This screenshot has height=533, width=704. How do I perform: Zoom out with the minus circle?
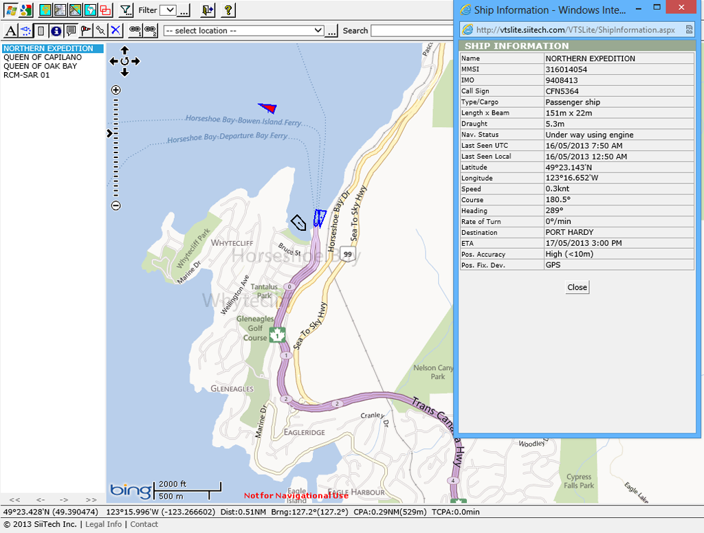(115, 205)
